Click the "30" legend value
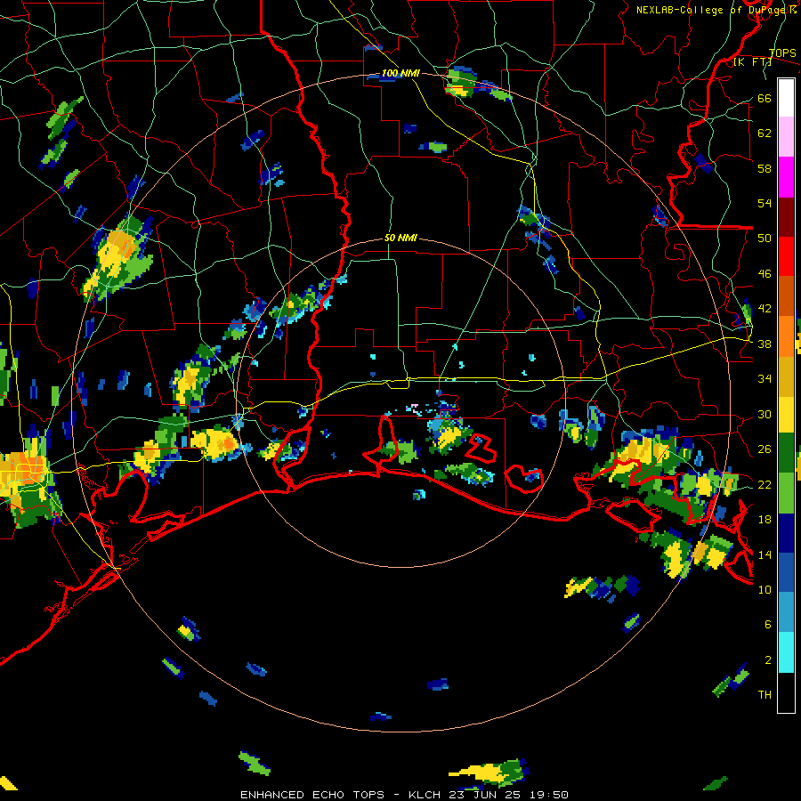801x801 pixels. point(765,414)
